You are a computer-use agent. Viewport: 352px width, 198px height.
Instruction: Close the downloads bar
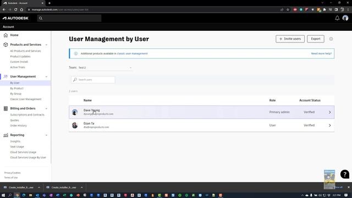[x=348, y=187]
